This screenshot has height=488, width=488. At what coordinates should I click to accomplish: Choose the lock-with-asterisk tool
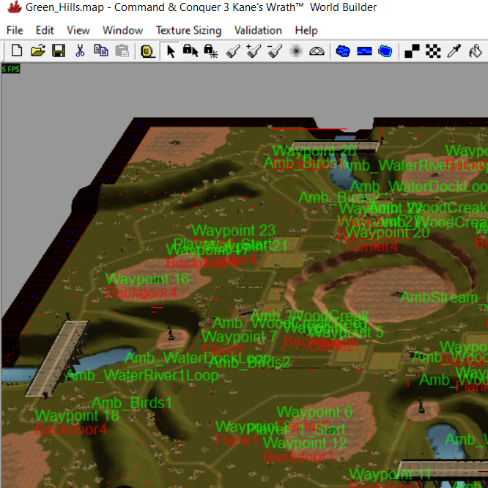211,51
